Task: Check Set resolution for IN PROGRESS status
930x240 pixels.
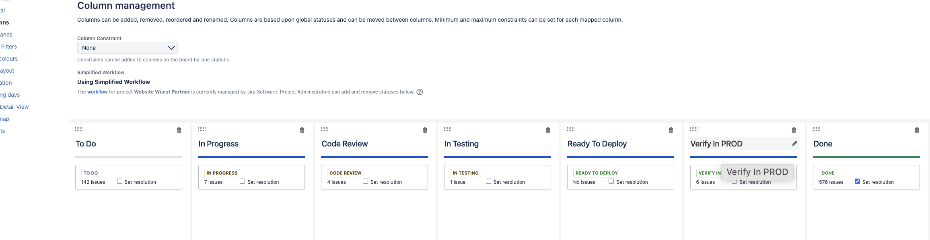Action: [x=243, y=181]
